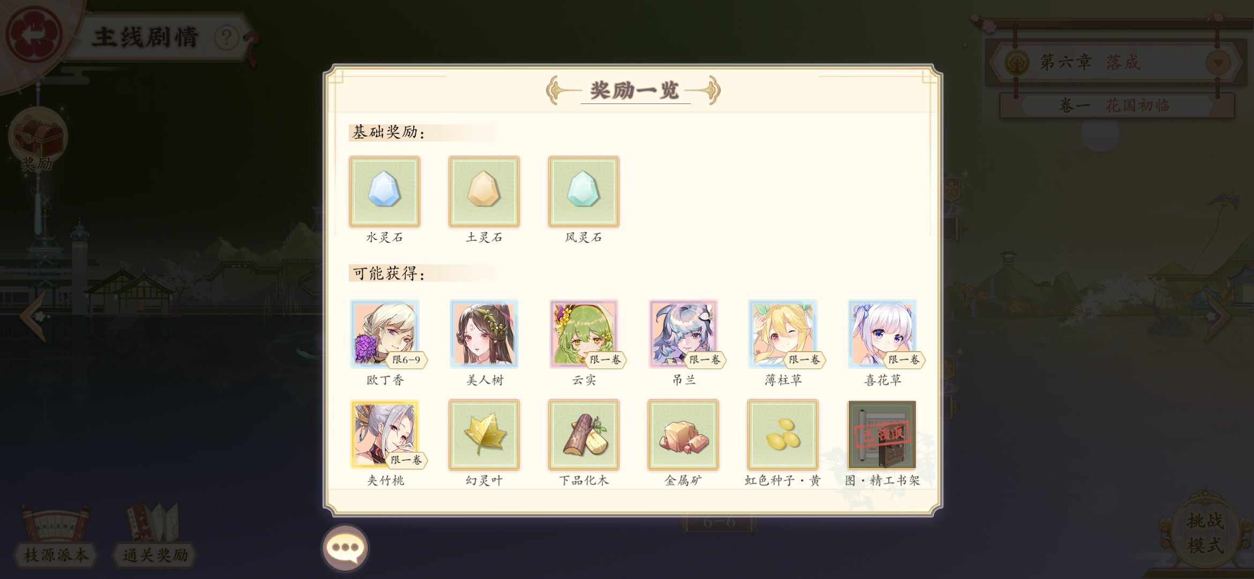Toggle the 挑战模式 challenge mode button
Image resolution: width=1254 pixels, height=579 pixels.
[1205, 532]
